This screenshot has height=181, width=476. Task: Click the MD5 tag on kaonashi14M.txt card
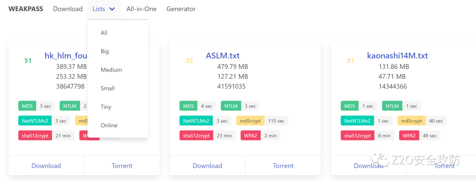(x=350, y=106)
